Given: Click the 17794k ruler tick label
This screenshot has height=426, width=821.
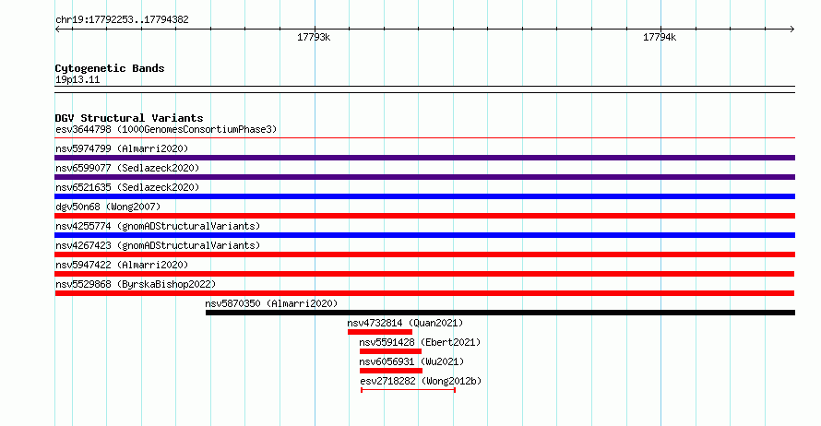Looking at the screenshot, I should (660, 37).
